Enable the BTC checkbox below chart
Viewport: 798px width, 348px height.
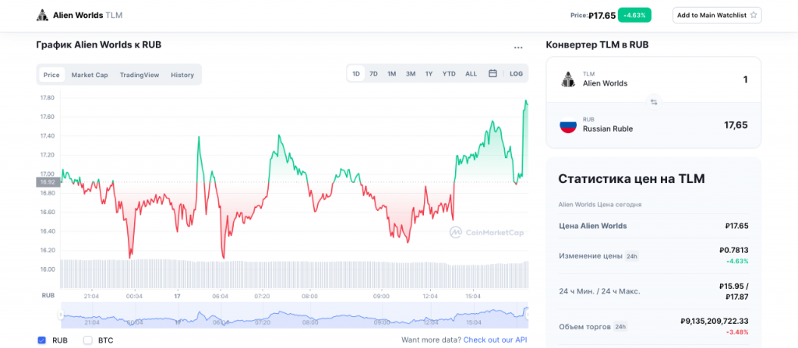(x=88, y=340)
